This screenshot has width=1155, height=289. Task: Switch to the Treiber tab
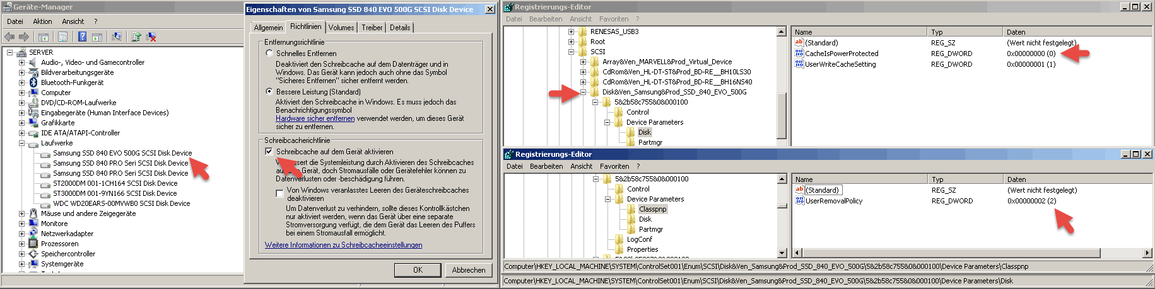[372, 28]
